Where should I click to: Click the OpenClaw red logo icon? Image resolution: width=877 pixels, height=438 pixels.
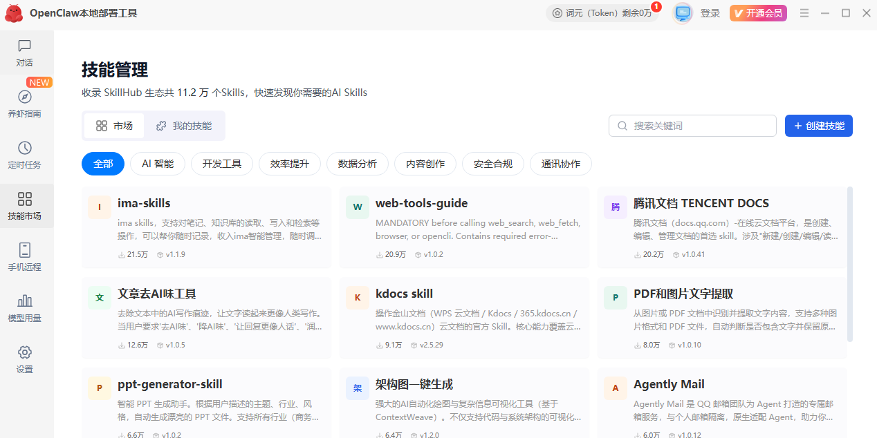point(14,13)
